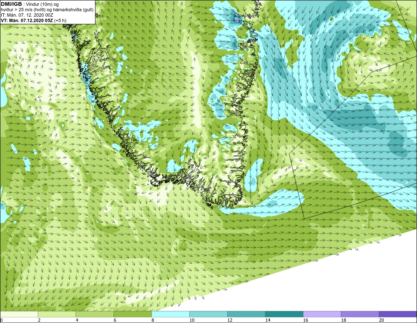Click the 16–18 m/s lavender legend swatch
Screen dimensions: 417x323
pos(322,314)
